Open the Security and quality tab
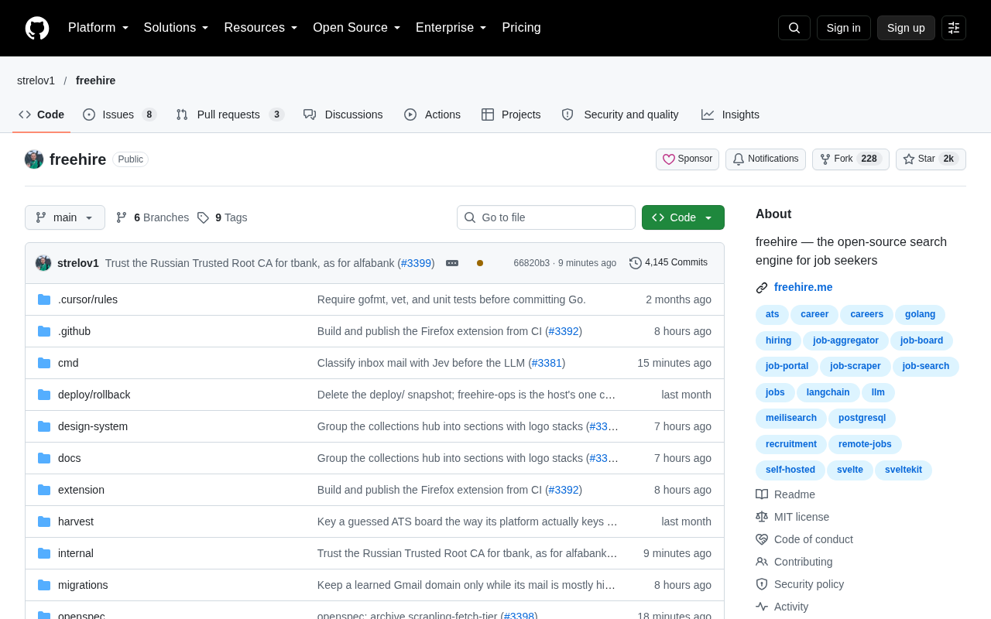Screen dimensions: 991x619 point(620,115)
